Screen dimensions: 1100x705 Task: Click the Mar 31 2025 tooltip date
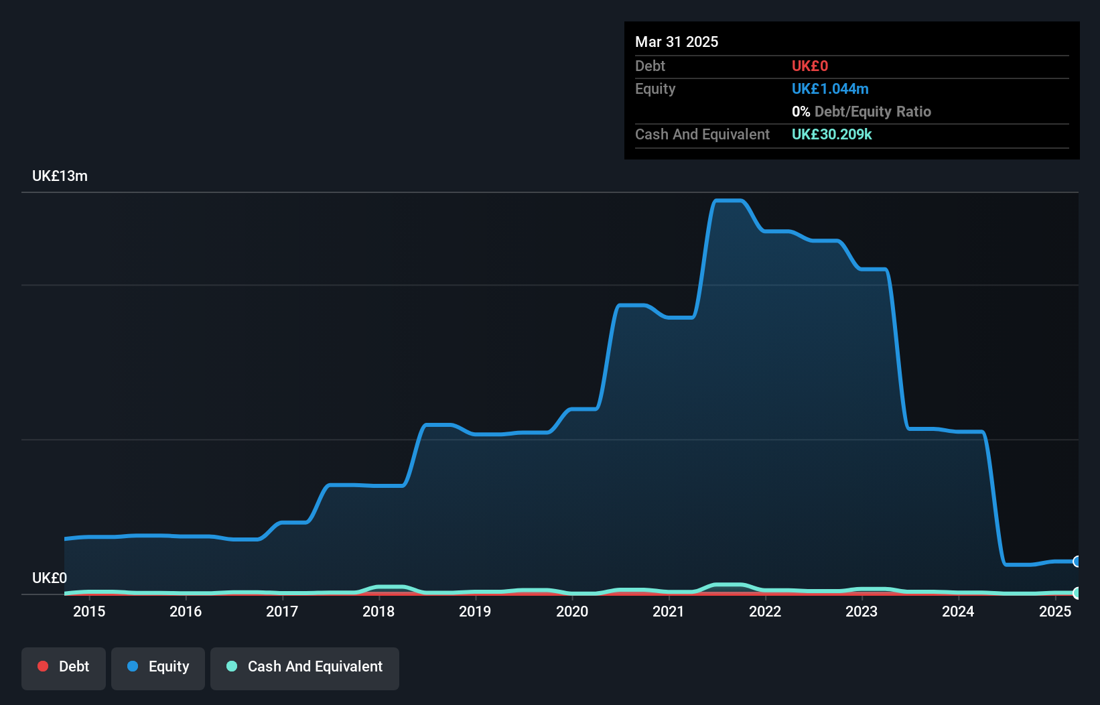click(677, 42)
